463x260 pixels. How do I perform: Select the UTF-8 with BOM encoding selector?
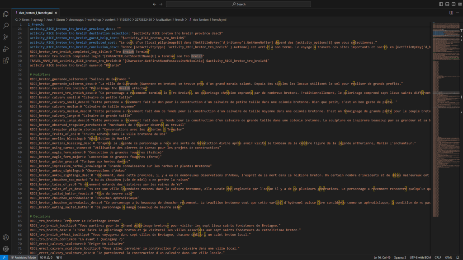point(420,257)
